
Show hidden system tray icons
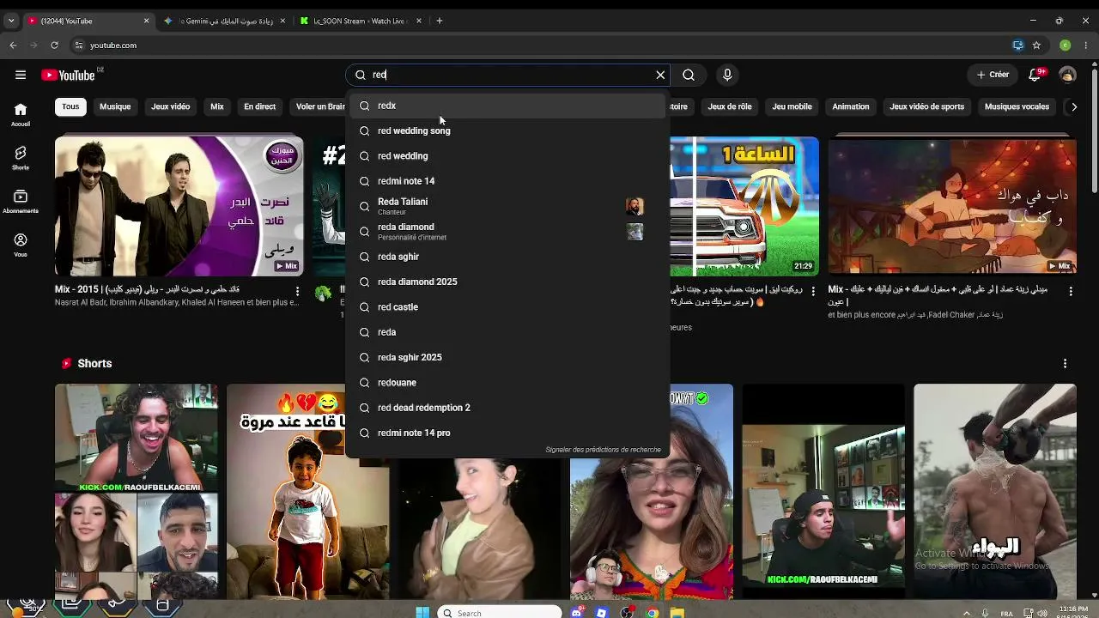point(967,613)
